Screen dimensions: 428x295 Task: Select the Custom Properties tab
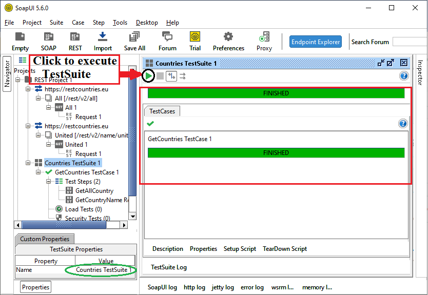(x=45, y=239)
